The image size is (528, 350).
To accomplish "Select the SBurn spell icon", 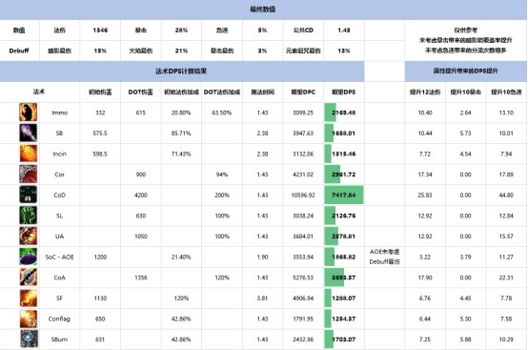I will click(29, 340).
